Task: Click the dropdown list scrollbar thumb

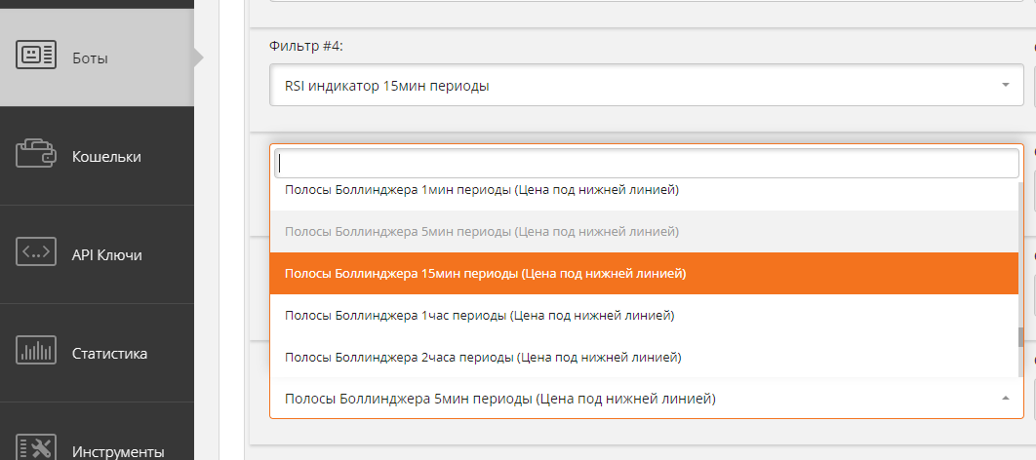Action: click(x=1021, y=337)
